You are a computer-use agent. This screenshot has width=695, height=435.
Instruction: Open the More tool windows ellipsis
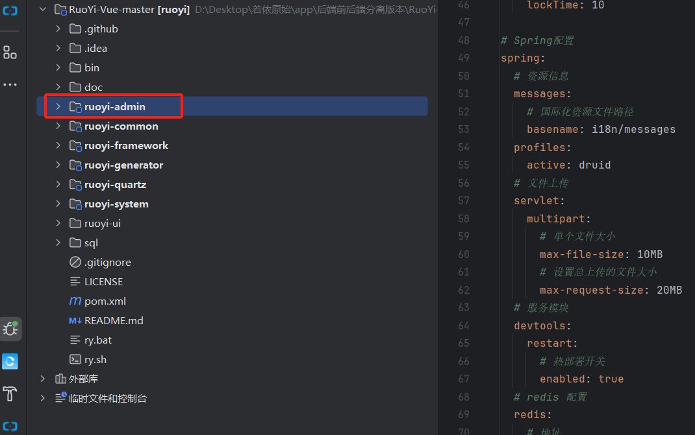(x=10, y=84)
